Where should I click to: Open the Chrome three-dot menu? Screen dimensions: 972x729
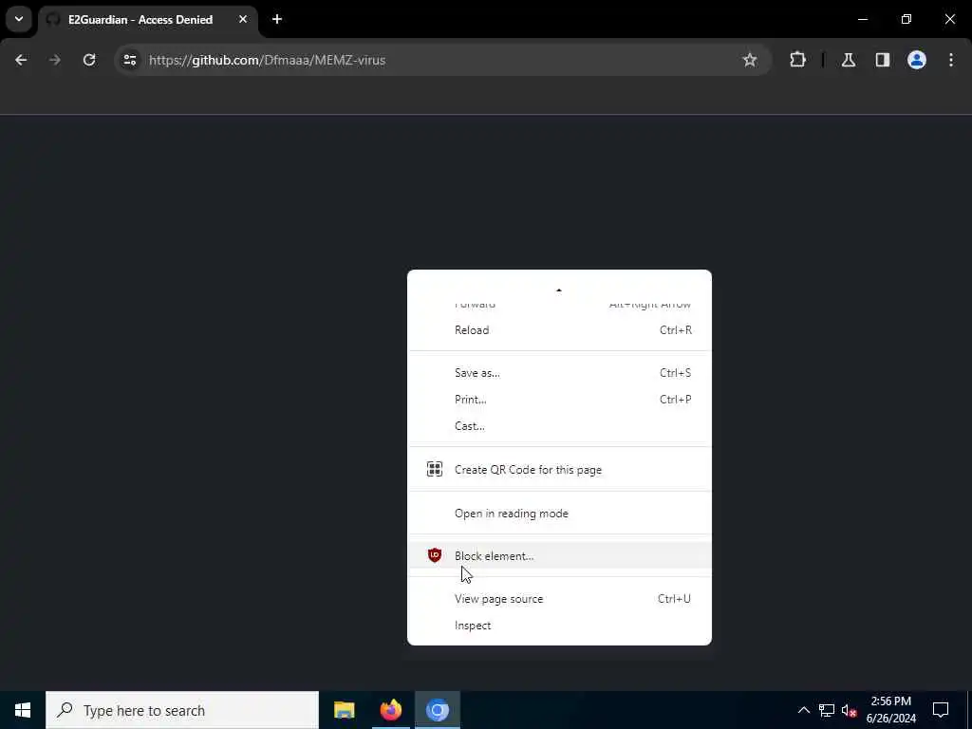[951, 60]
